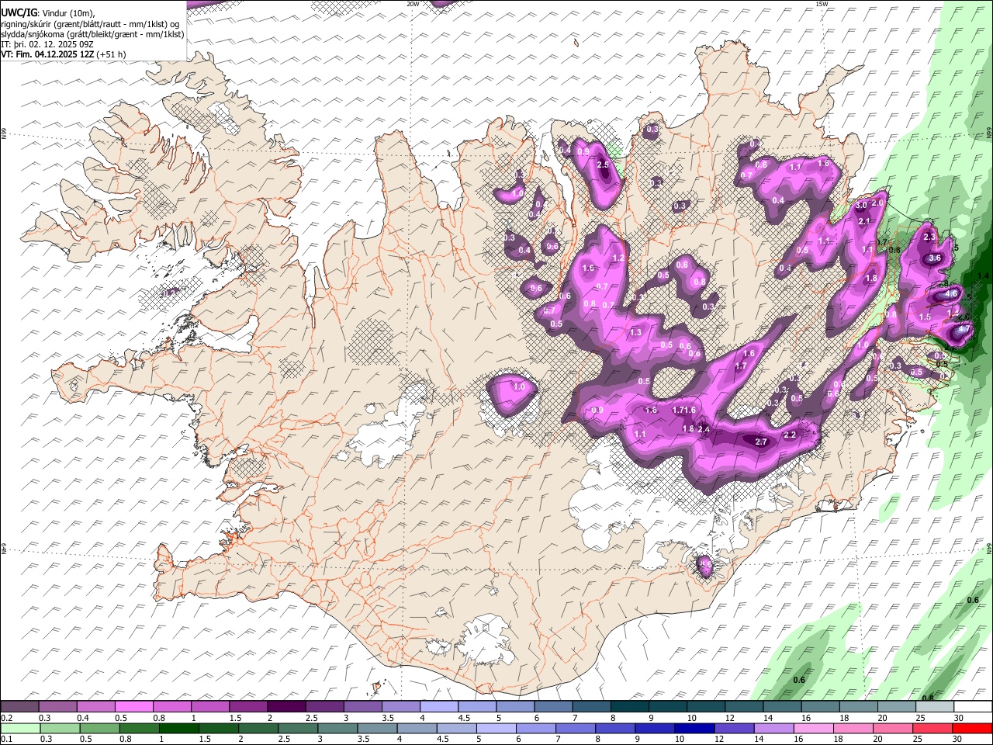Click the white top-row swatch for 30

point(973,706)
